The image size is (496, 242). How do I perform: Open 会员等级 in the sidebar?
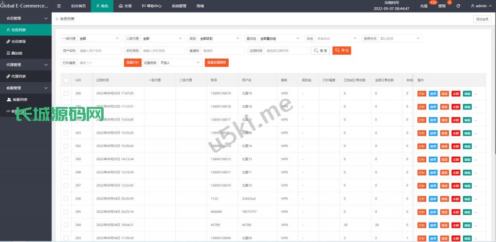click(x=18, y=41)
